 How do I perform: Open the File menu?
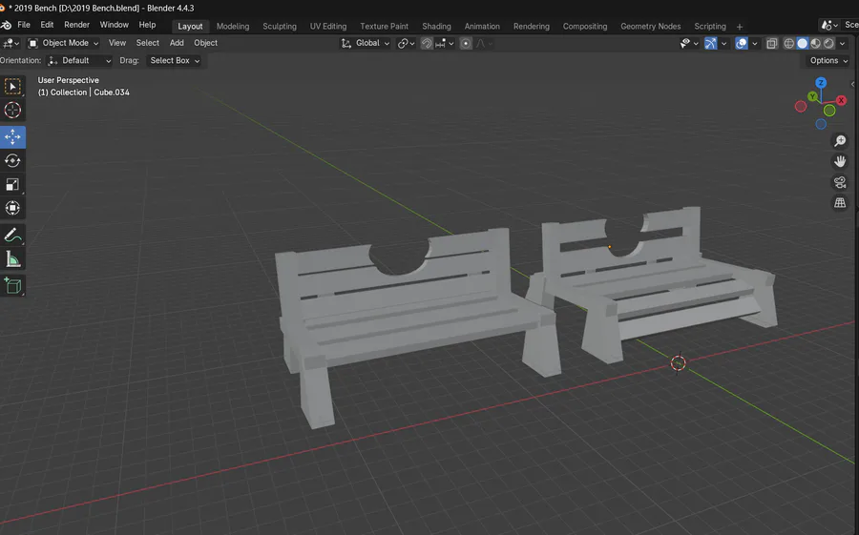click(x=24, y=25)
